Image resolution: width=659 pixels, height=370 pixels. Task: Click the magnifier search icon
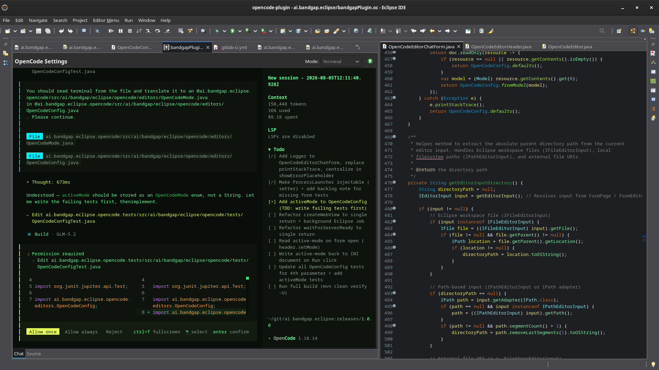tap(602, 31)
